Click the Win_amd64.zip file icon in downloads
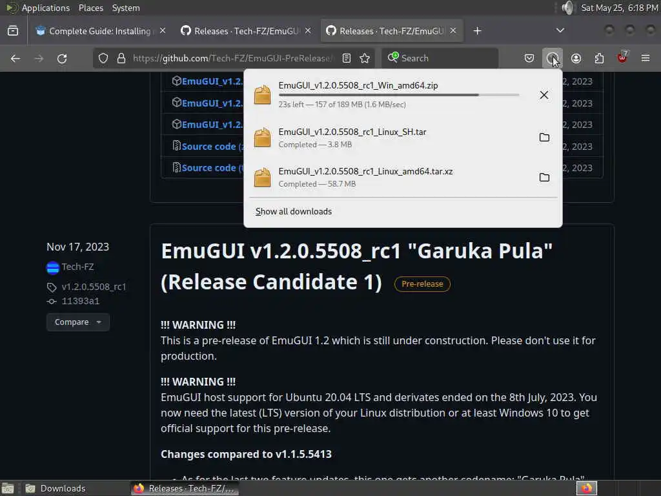 (262, 95)
